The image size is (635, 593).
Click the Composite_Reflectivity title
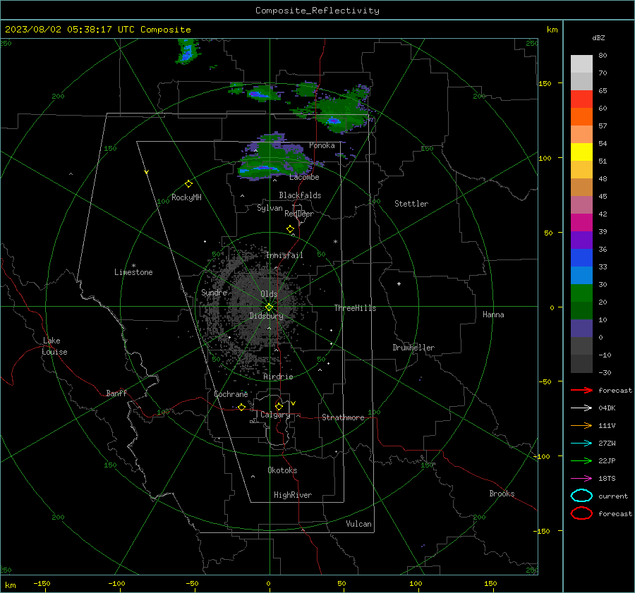pos(317,11)
